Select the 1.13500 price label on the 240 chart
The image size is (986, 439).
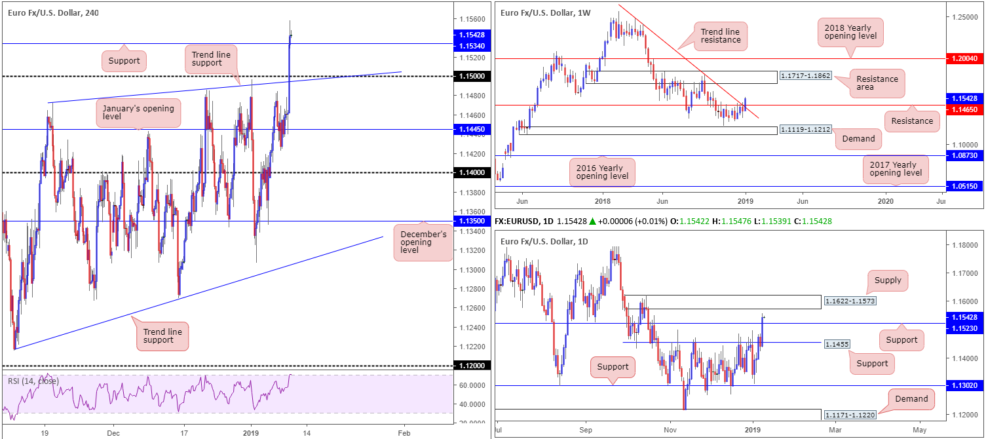click(x=470, y=221)
